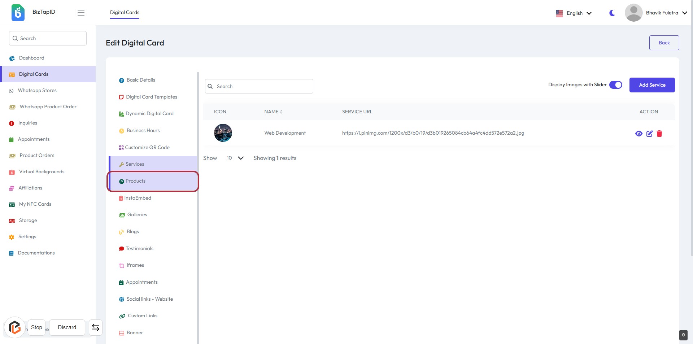Open the English language dropdown
This screenshot has width=693, height=344.
[x=574, y=13]
